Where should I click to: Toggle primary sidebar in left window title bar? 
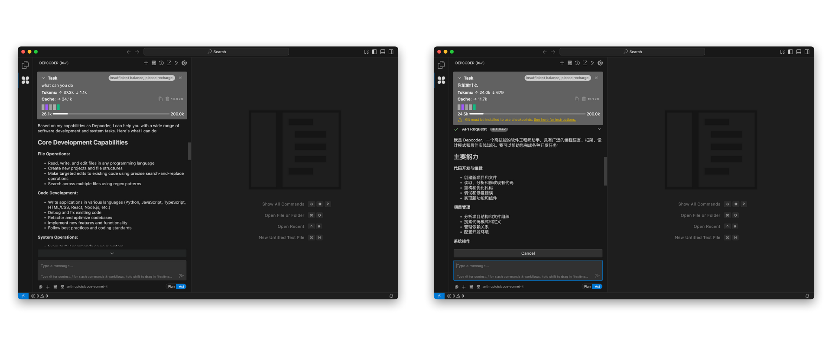[x=374, y=51]
